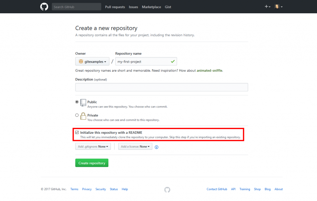Viewport: 317px width, 201px height.
Task: Go to Pull requests
Action: coord(115,7)
